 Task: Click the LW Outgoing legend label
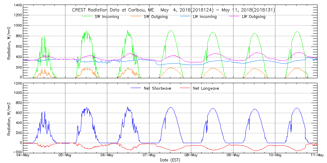(x=253, y=17)
